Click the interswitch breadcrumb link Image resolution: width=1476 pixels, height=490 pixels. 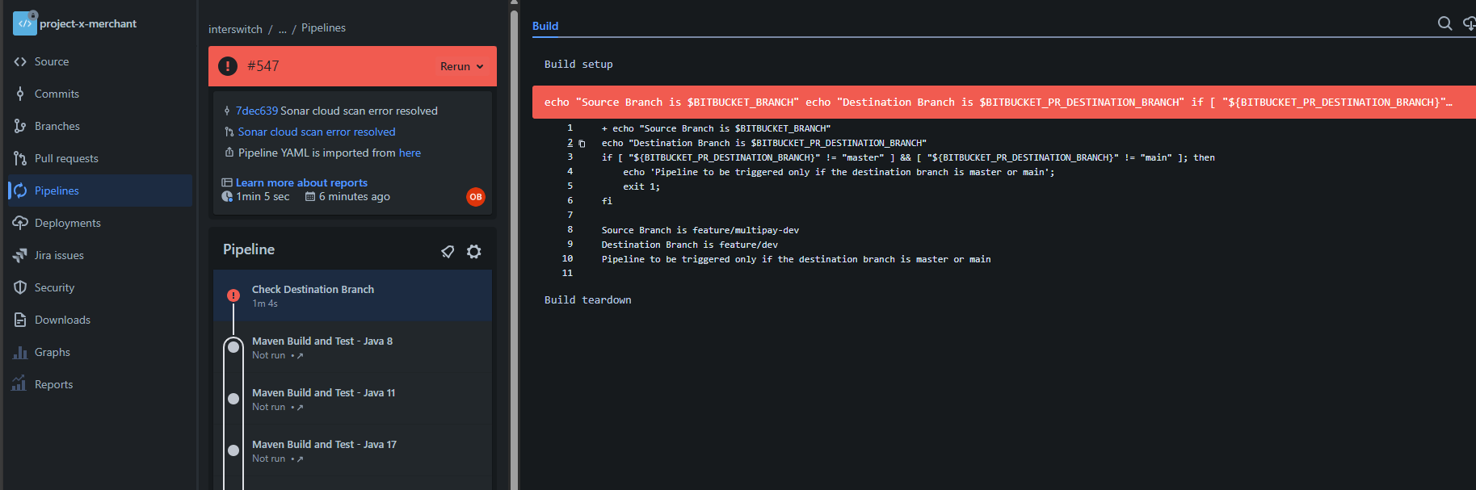pos(235,29)
